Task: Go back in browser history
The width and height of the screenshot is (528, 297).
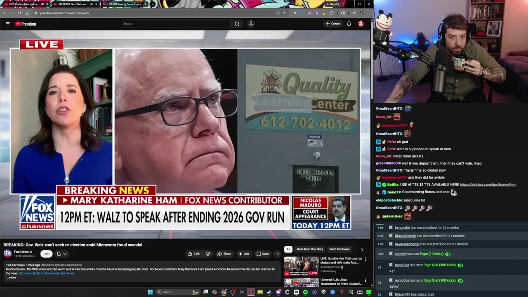Action: coord(5,13)
